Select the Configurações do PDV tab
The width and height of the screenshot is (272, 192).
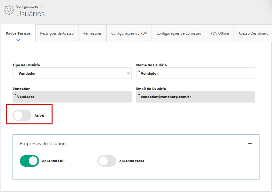click(129, 33)
